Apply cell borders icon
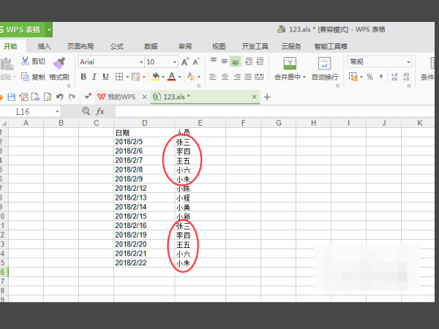The width and height of the screenshot is (439, 329). pos(119,77)
